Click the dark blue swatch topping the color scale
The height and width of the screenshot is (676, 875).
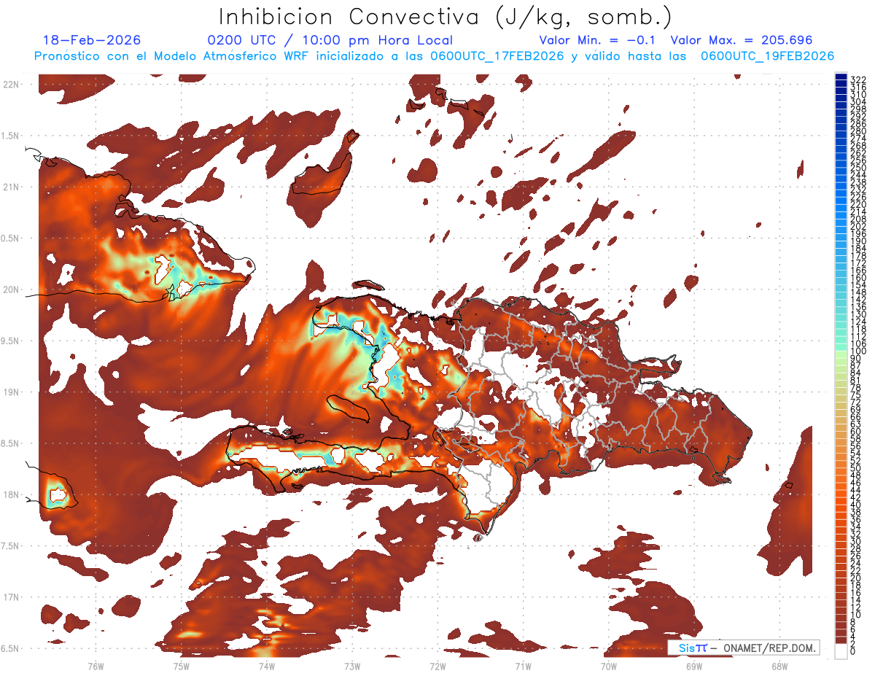click(841, 78)
